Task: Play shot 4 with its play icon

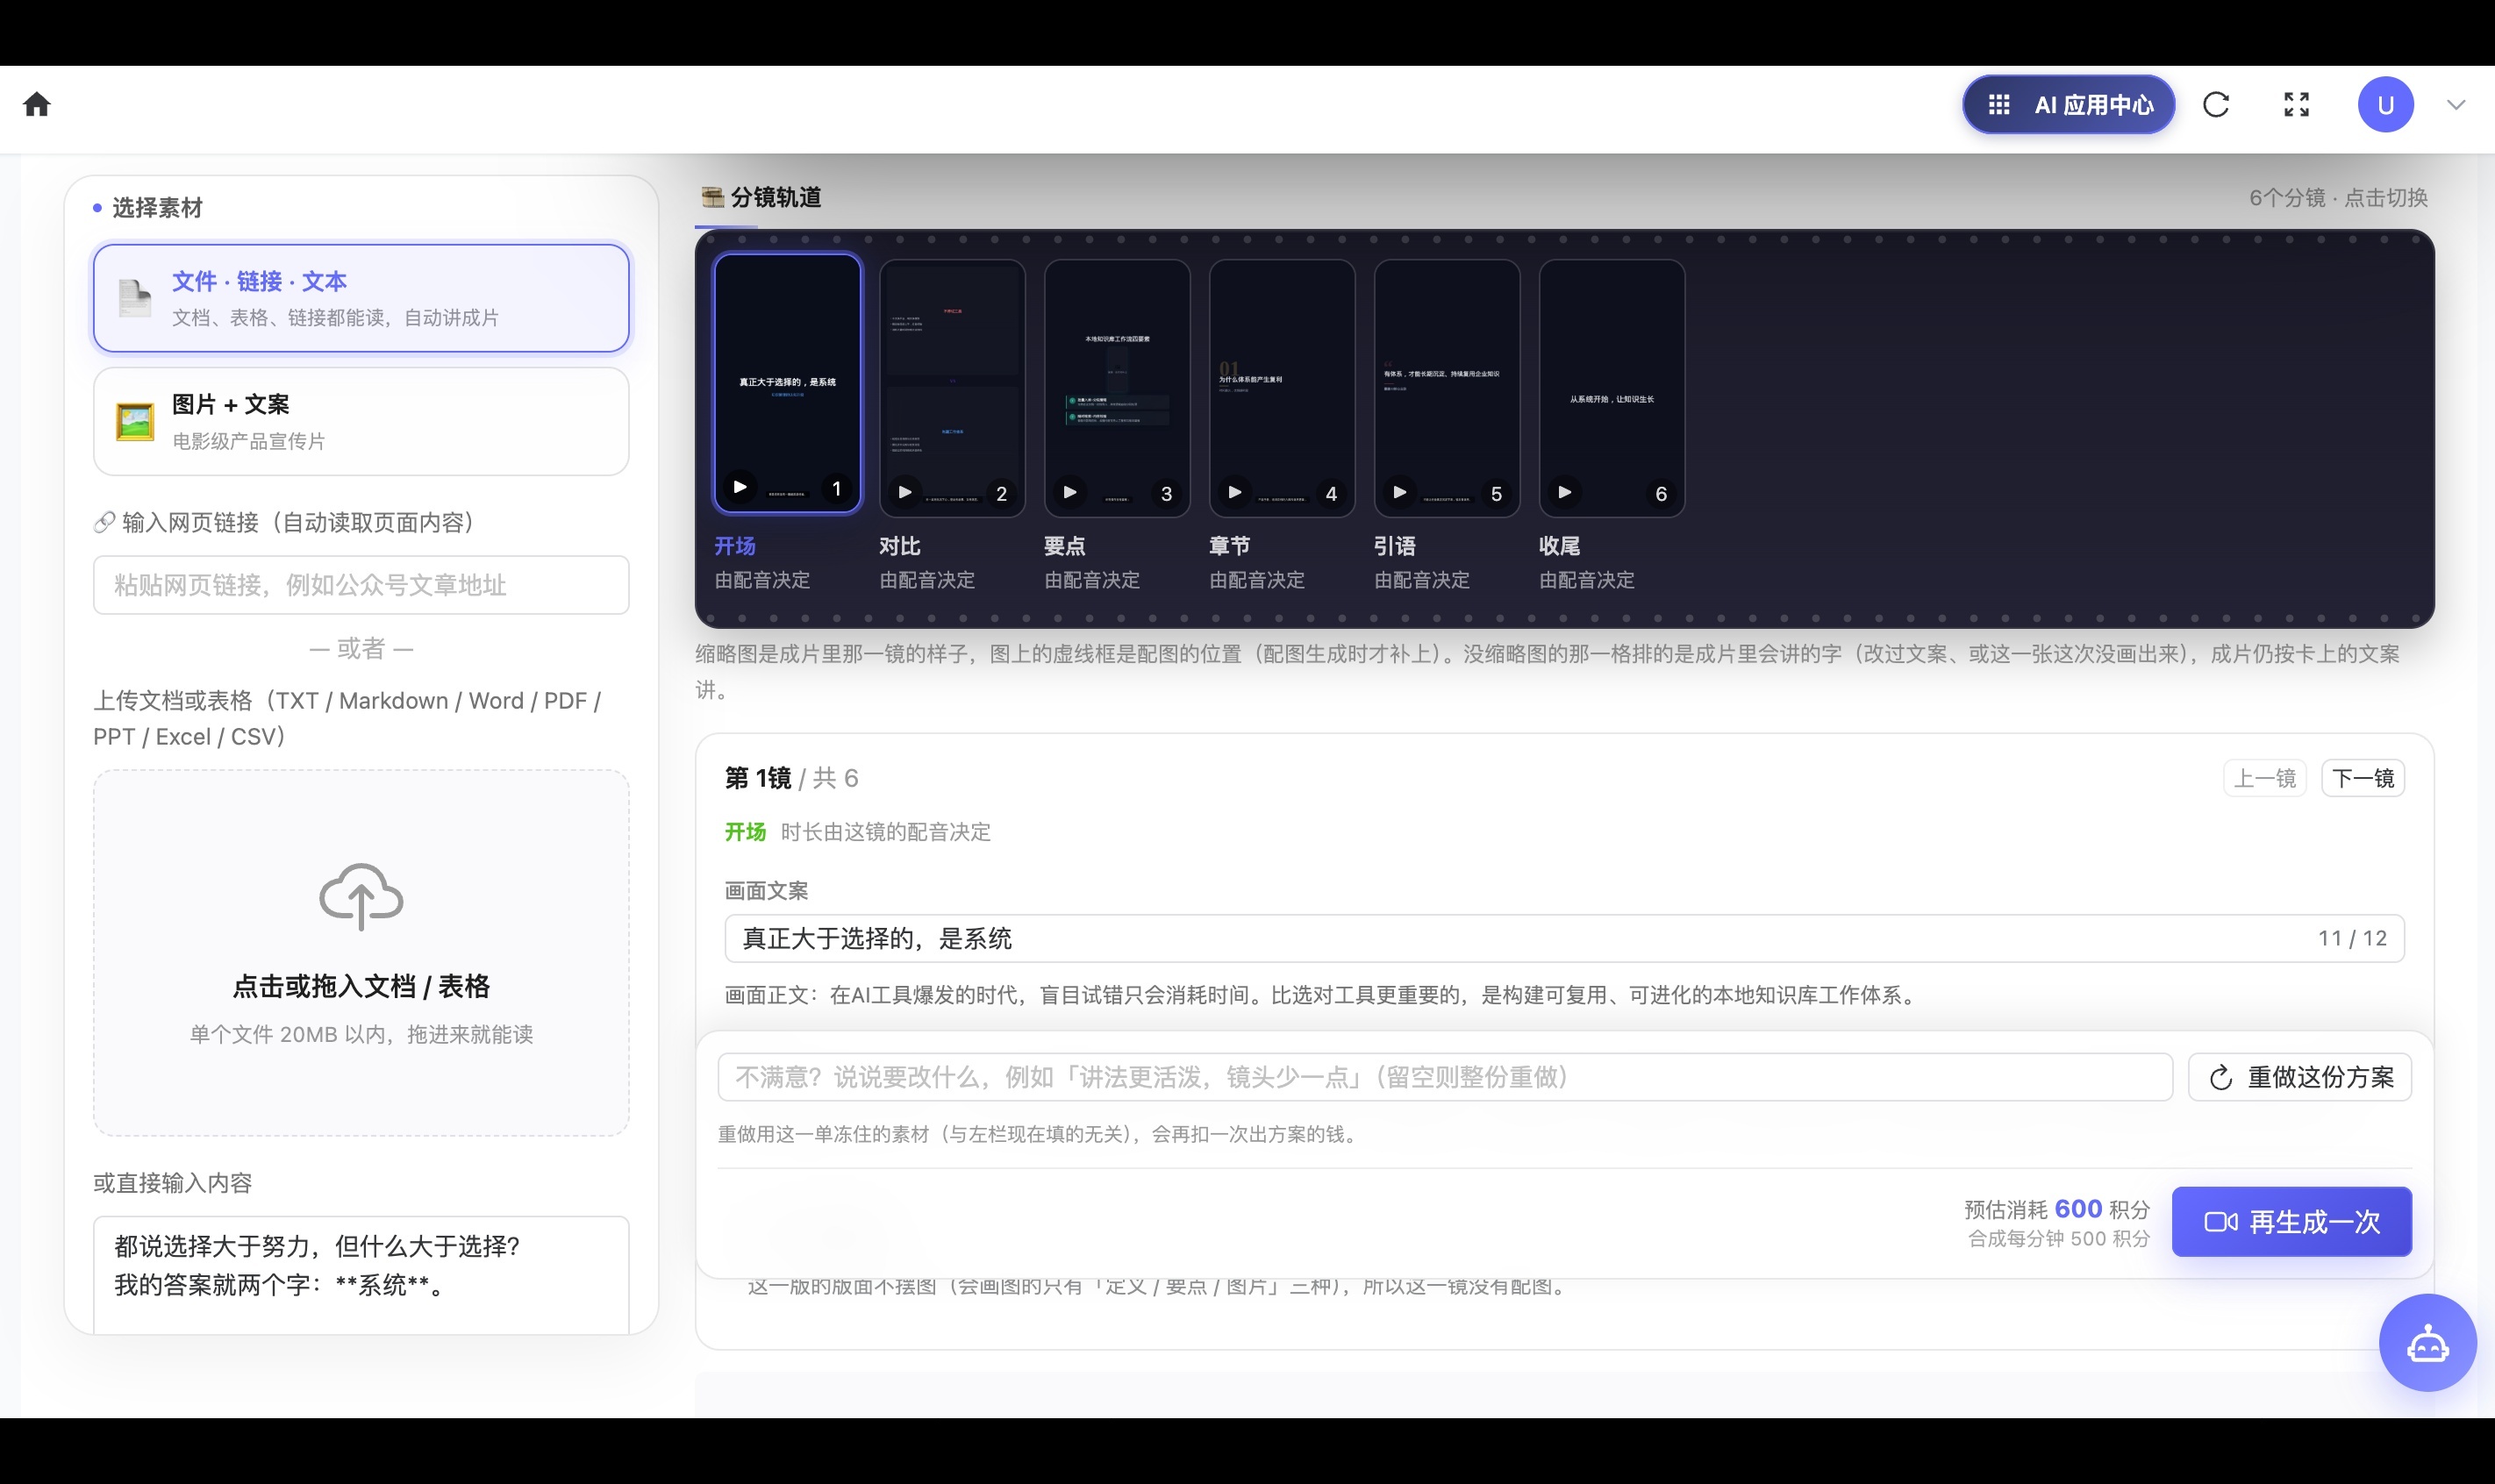Action: tap(1235, 492)
